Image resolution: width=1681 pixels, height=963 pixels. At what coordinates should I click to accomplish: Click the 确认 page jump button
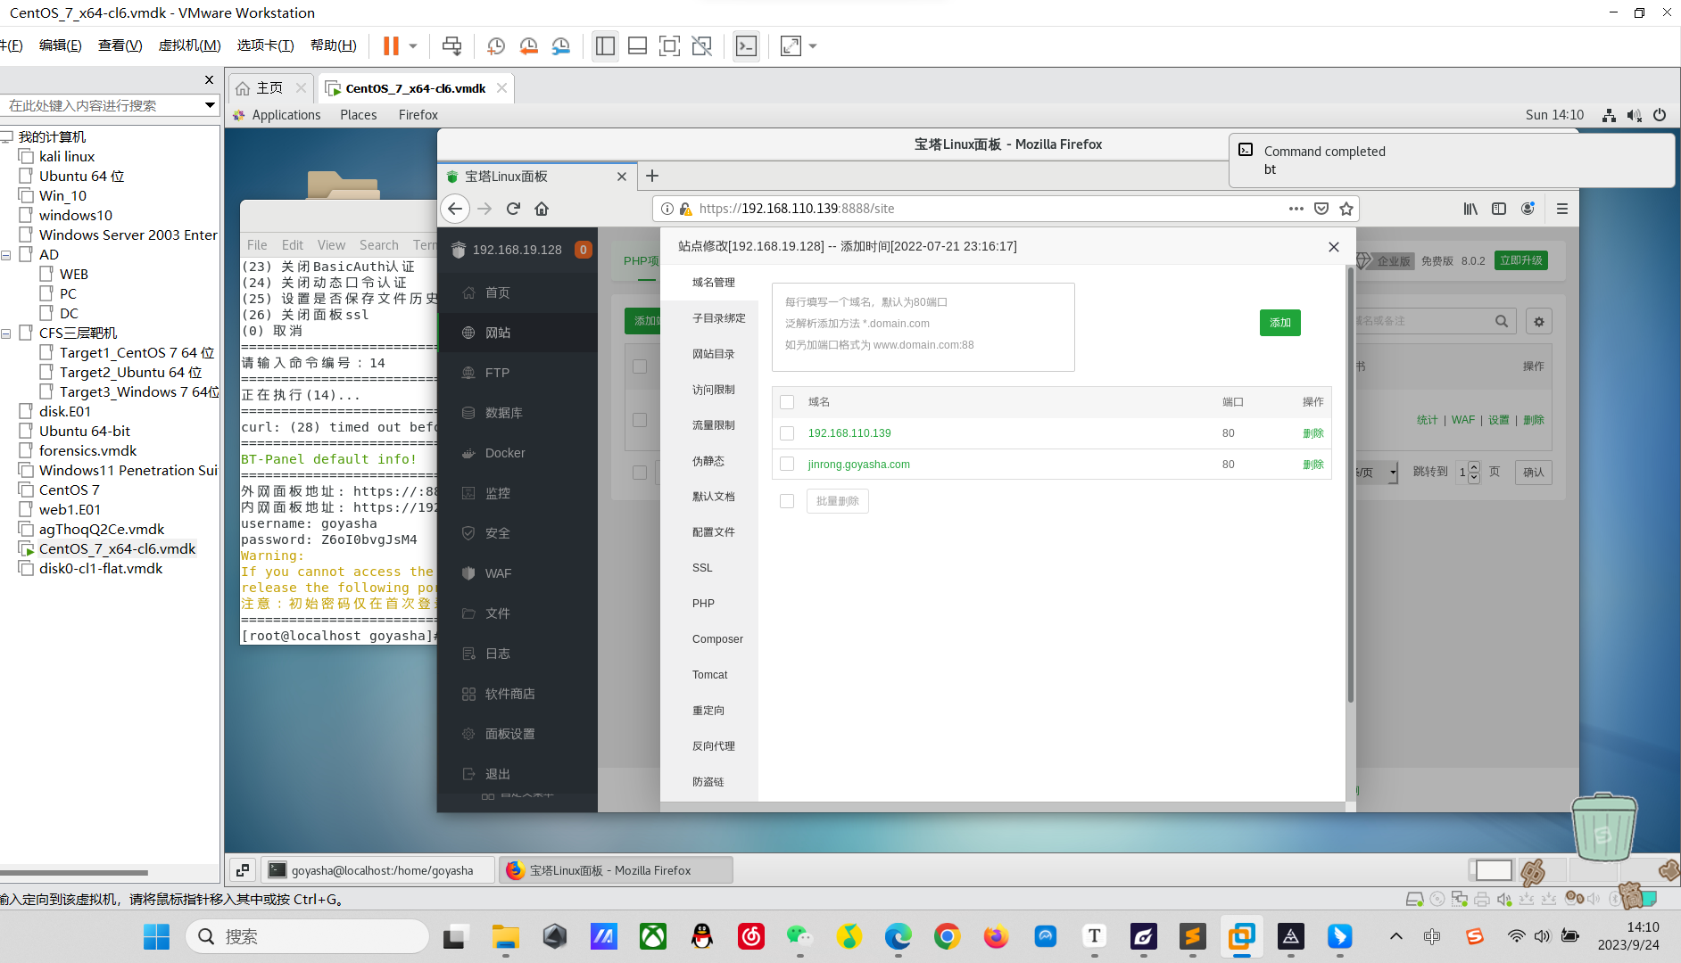coord(1533,473)
